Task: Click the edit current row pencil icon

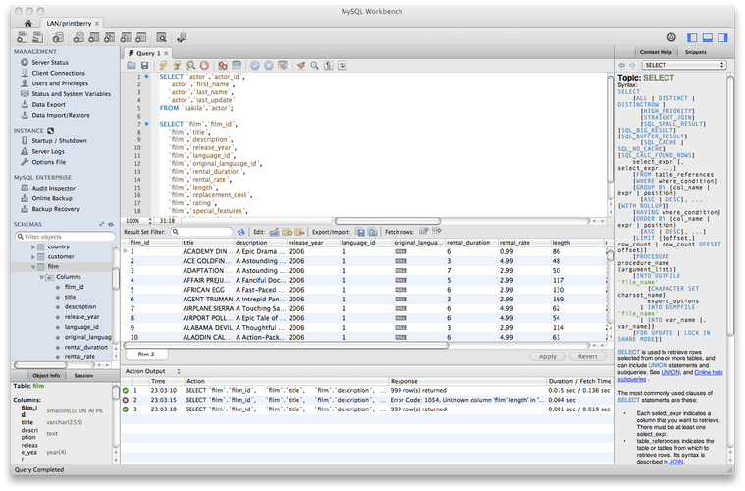Action: 274,232
